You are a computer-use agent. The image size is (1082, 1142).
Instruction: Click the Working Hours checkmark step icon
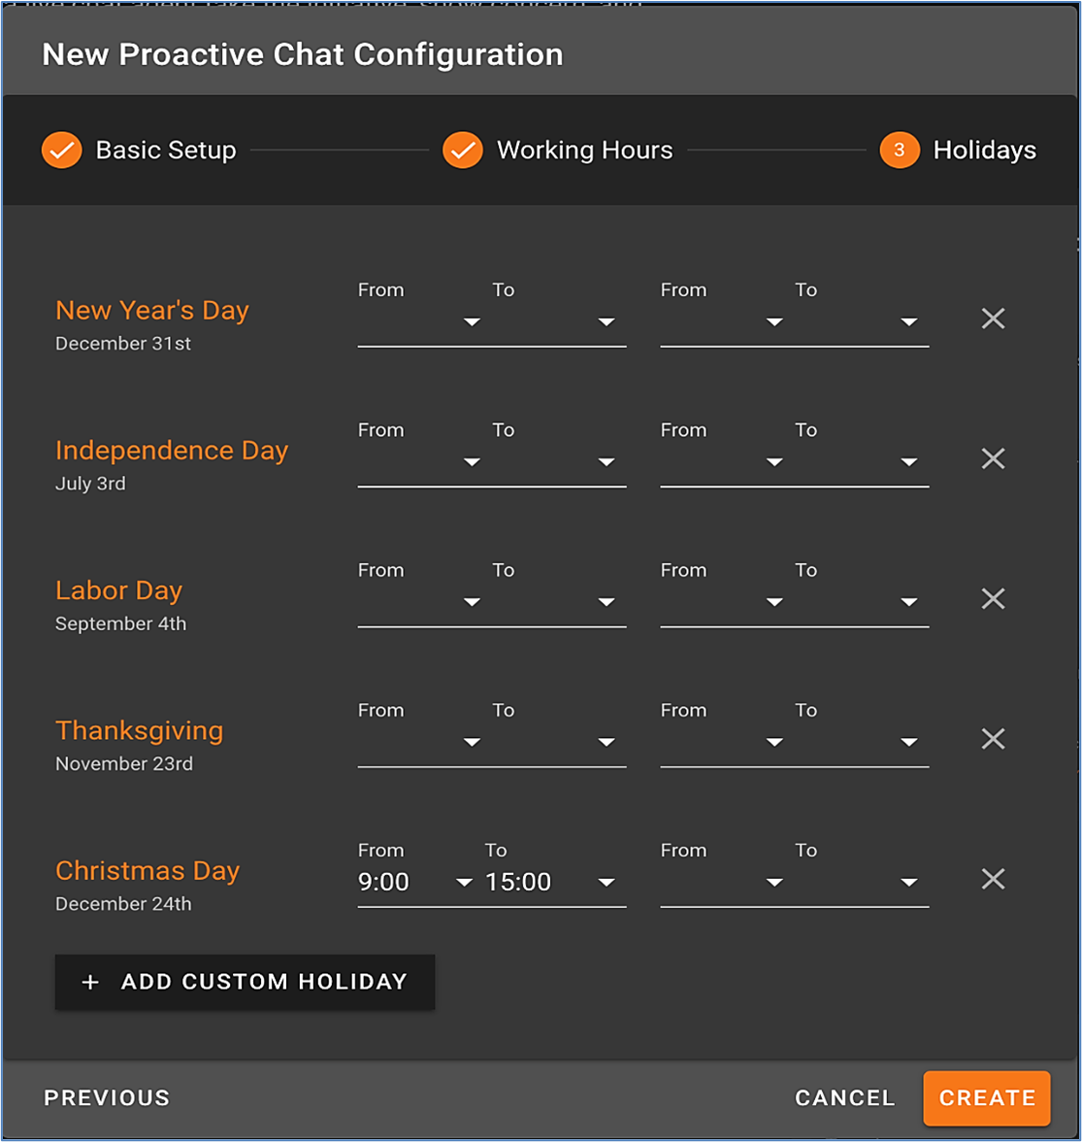(463, 151)
